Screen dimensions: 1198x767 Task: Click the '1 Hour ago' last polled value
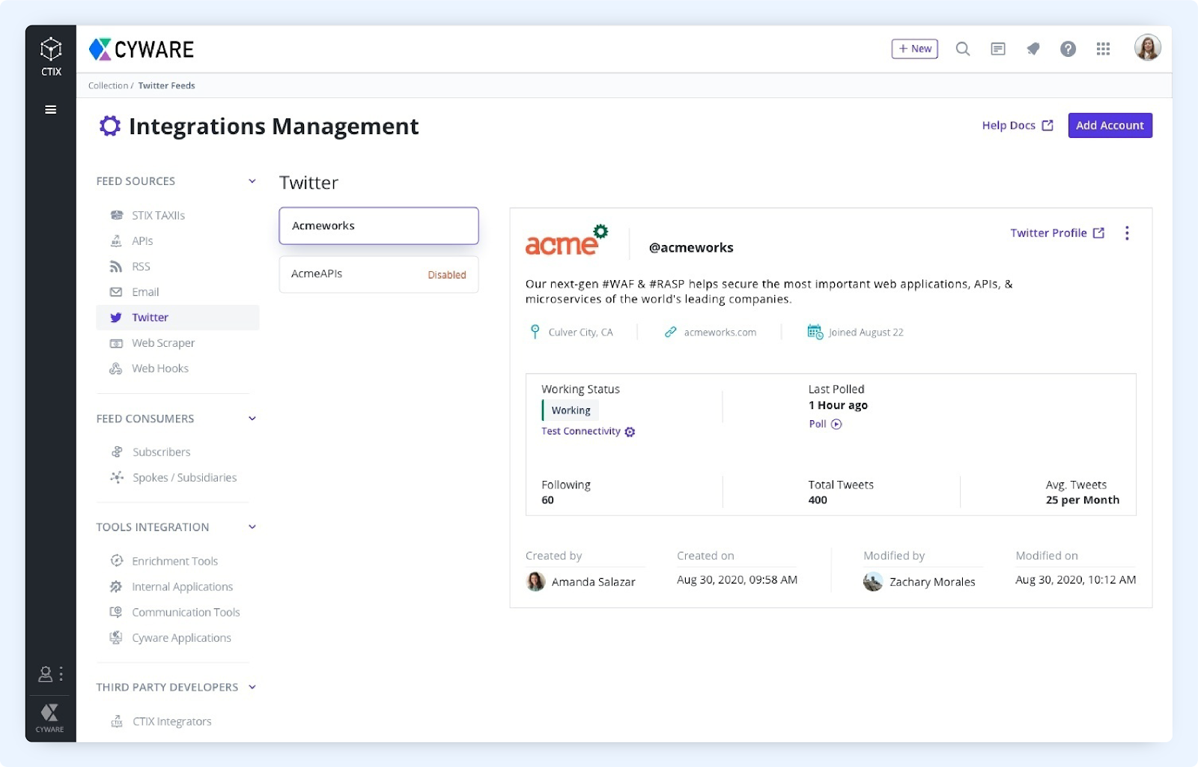pos(838,405)
